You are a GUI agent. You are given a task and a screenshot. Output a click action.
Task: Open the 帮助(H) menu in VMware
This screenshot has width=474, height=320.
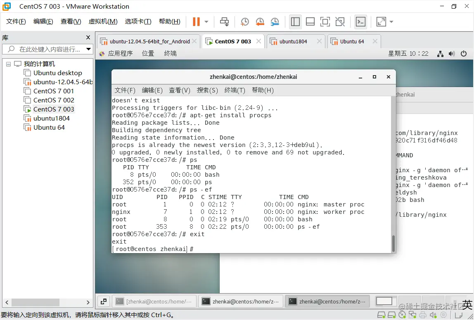coord(170,21)
